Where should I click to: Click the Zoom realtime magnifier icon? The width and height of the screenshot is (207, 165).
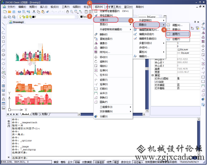tap(72, 12)
